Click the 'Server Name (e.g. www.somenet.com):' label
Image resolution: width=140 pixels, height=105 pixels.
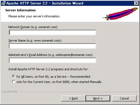click(x=35, y=41)
